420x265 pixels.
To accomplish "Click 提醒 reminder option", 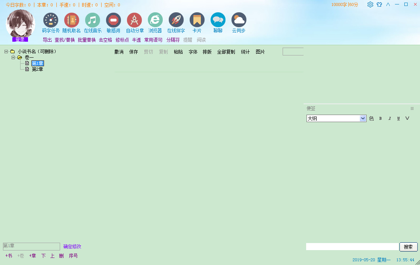I will (188, 40).
